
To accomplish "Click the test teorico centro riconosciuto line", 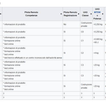I will (33, 58).
